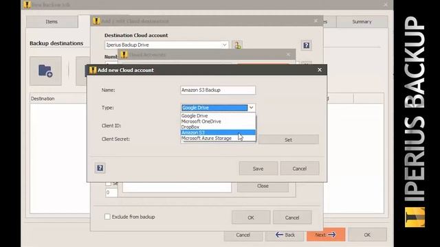Click the add folder destination icon
The width and height of the screenshot is (440, 247).
click(x=45, y=71)
